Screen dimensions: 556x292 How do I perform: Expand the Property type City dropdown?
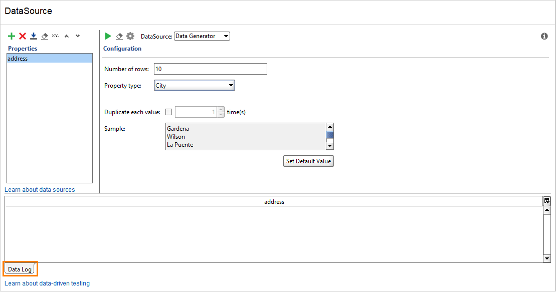tap(195, 86)
